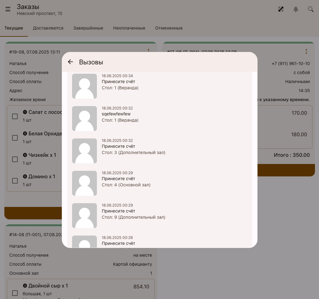Open the search magnifier icon
Viewport: 319px width, 299px height.
tap(310, 9)
